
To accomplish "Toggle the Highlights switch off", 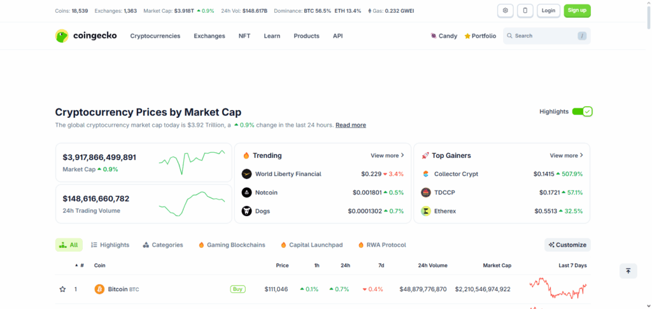I will click(582, 111).
